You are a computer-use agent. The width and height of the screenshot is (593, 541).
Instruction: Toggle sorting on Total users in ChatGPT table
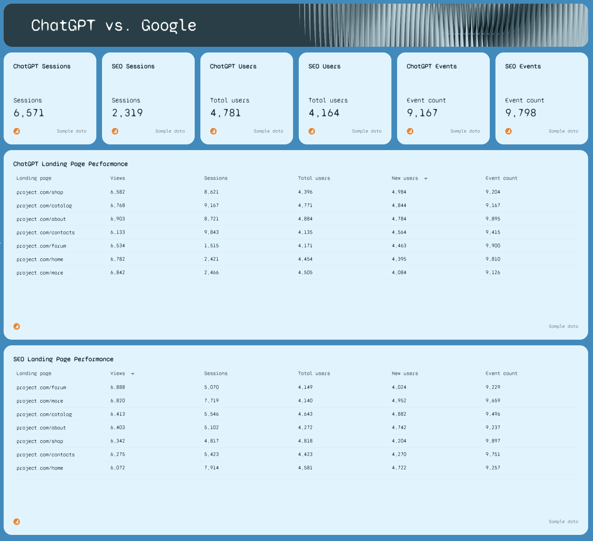[x=314, y=178]
